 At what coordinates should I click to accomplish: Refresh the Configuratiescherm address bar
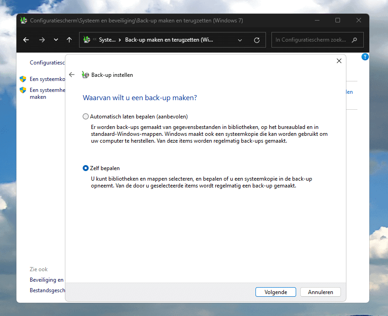257,40
